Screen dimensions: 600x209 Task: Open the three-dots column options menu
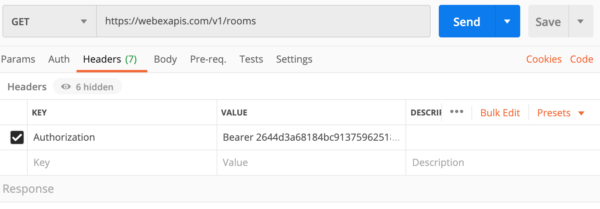point(457,112)
